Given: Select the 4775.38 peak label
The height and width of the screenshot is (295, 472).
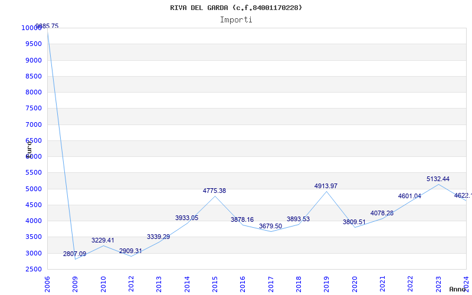Looking at the screenshot, I should [x=214, y=191].
